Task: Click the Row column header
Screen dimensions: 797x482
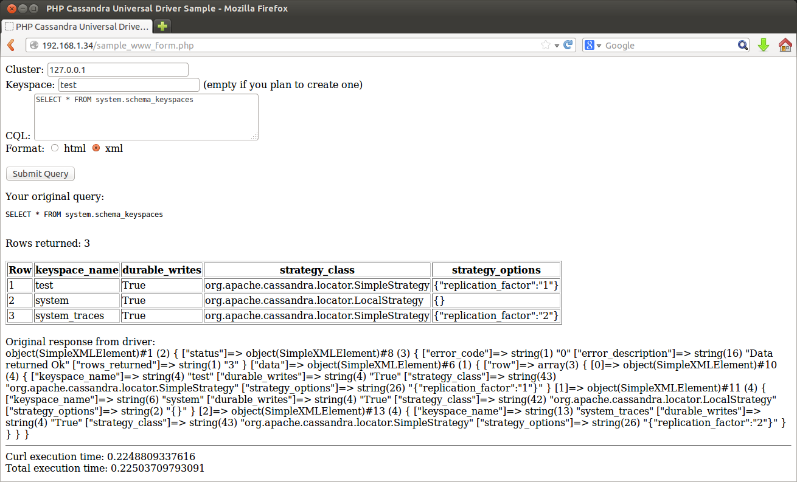Action: (x=20, y=270)
